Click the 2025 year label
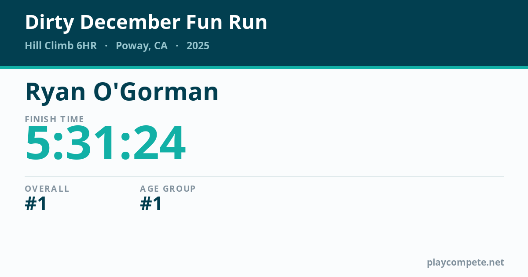This screenshot has height=277, width=528. pyautogui.click(x=198, y=46)
